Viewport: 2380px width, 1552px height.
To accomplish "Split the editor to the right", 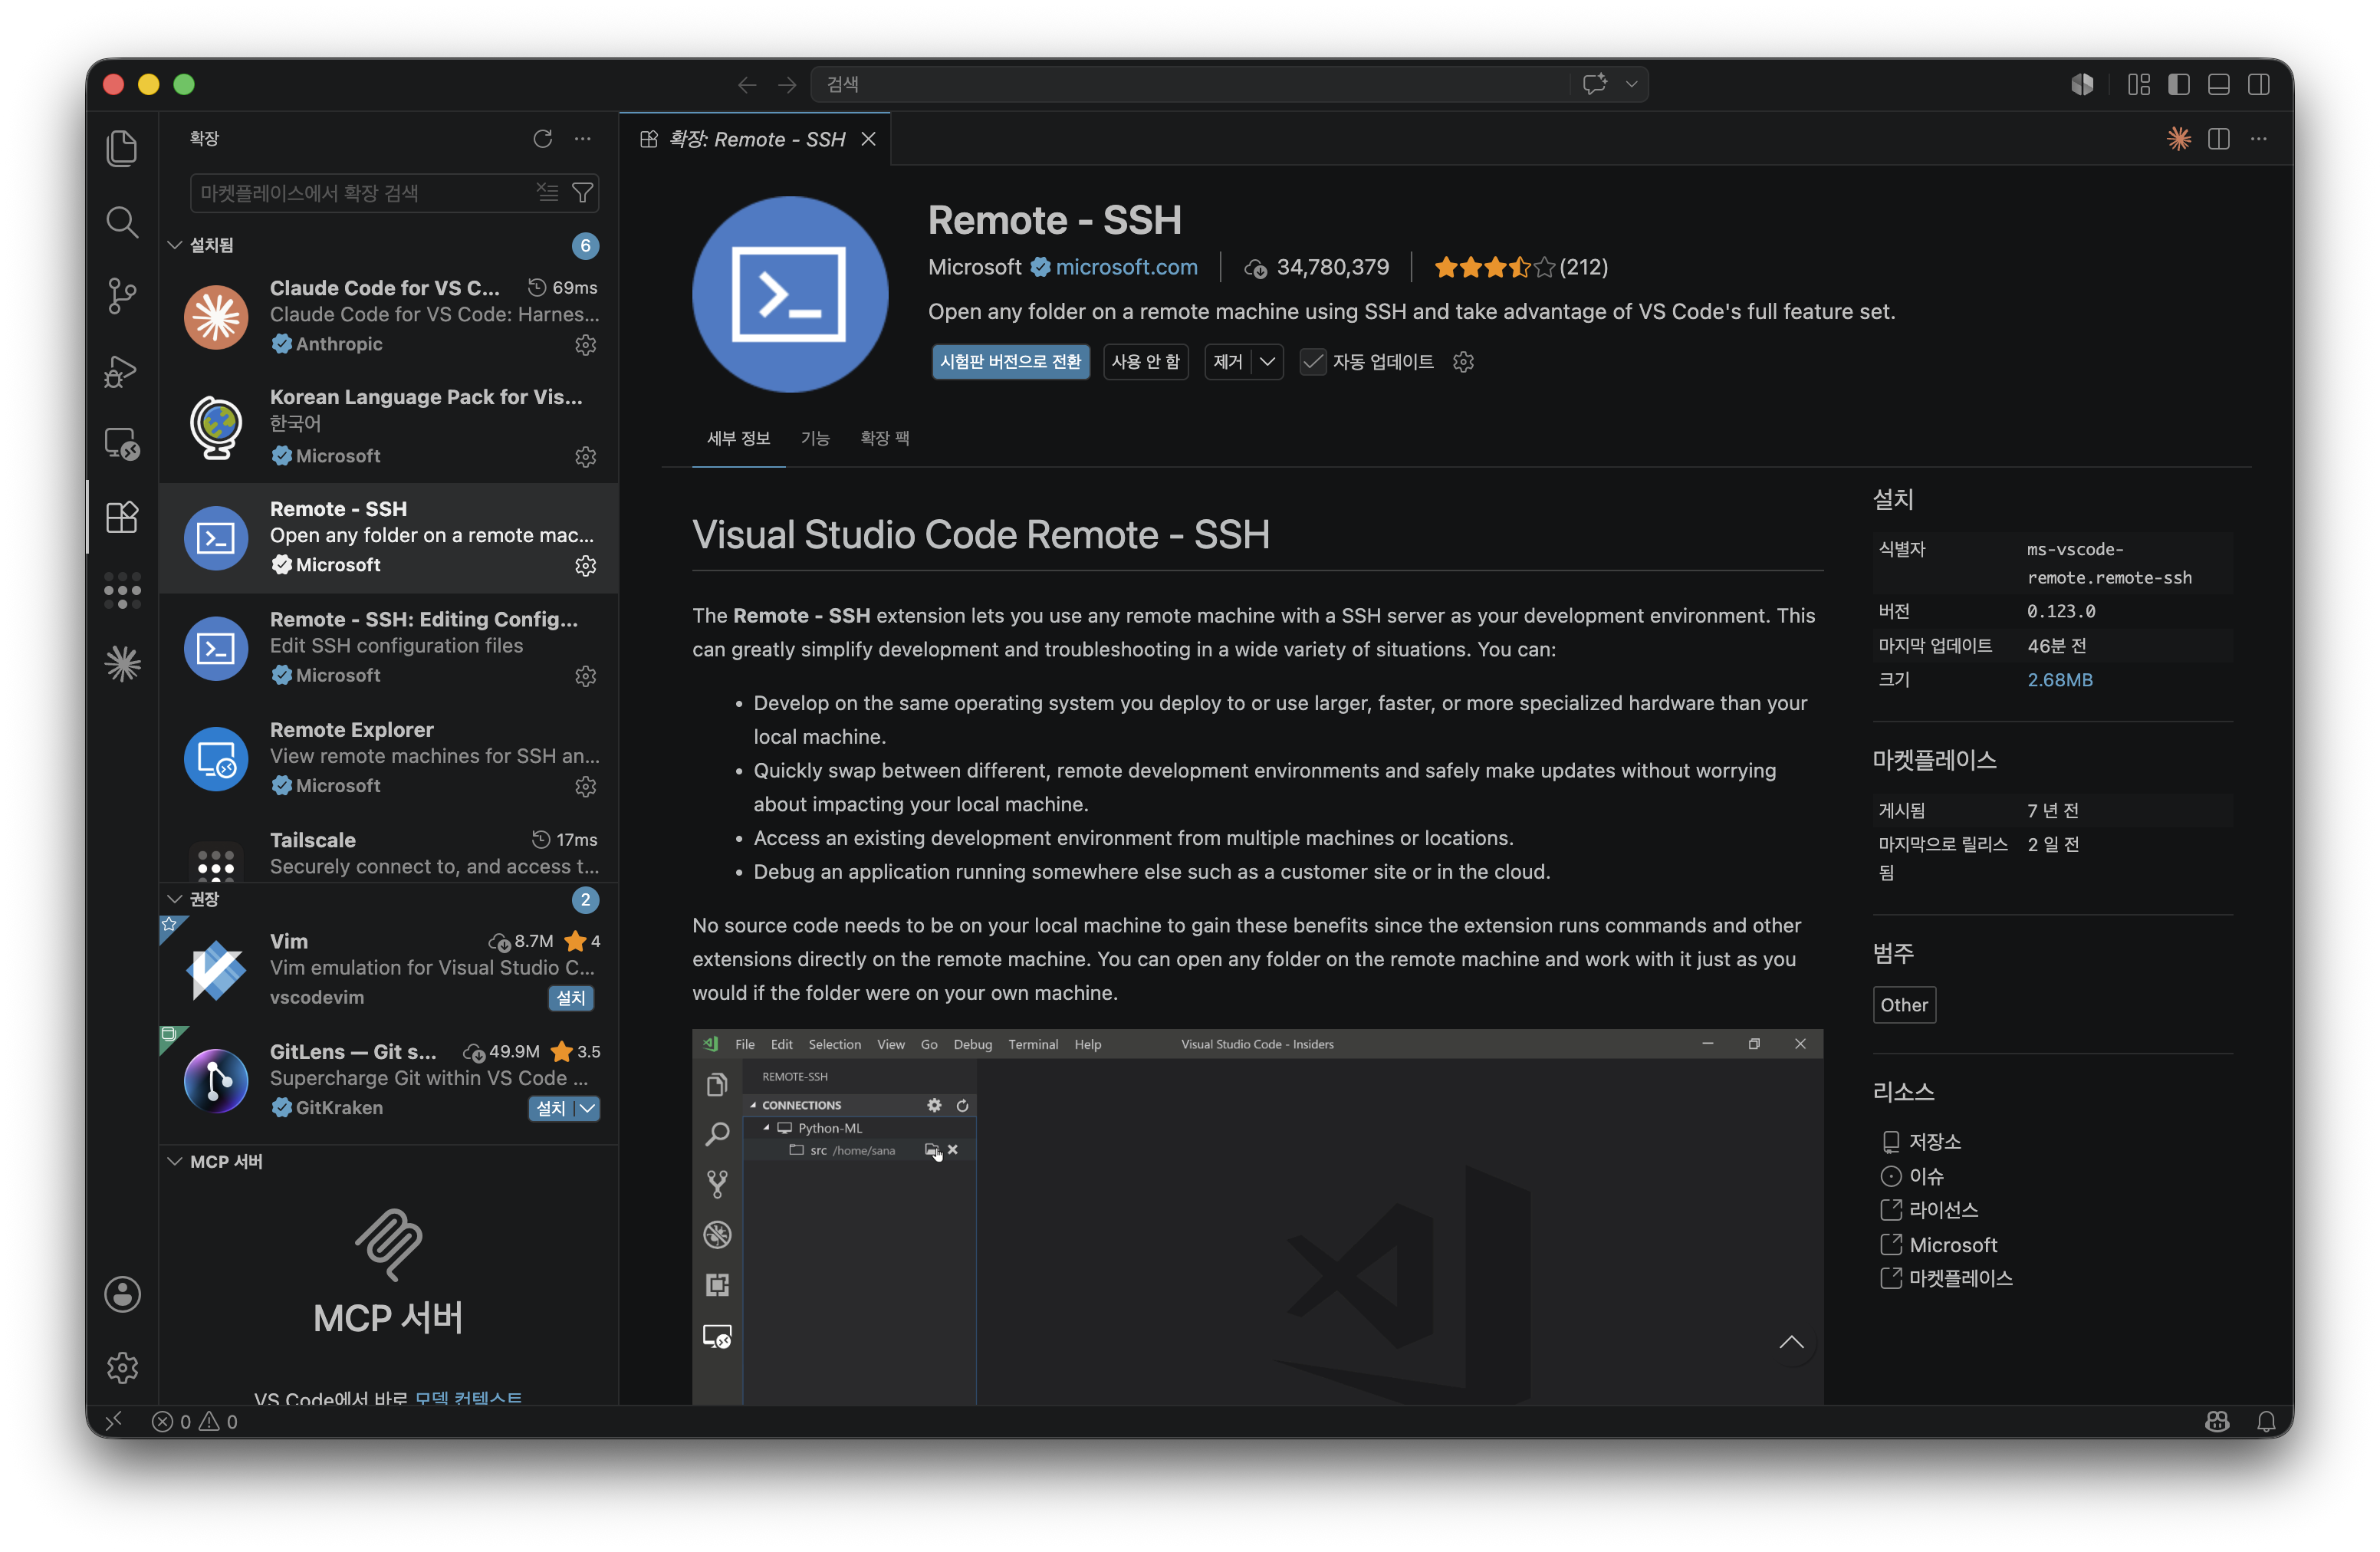I will click(2219, 139).
